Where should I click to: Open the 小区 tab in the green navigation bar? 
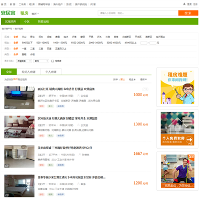[x=27, y=22]
